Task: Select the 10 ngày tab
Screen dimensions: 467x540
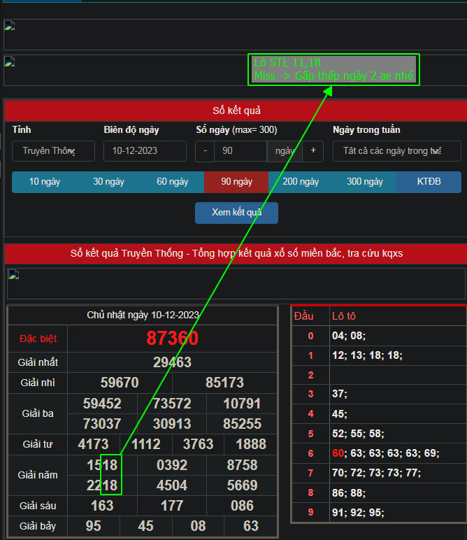Action: point(45,182)
